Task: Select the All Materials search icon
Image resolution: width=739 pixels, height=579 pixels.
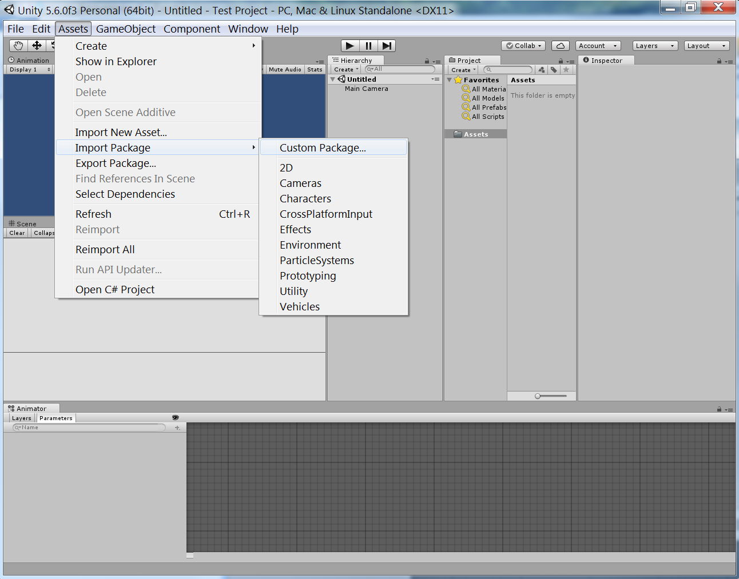Action: coord(466,89)
